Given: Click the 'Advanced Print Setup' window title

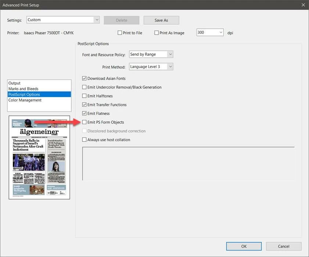Looking at the screenshot, I should point(21,5).
